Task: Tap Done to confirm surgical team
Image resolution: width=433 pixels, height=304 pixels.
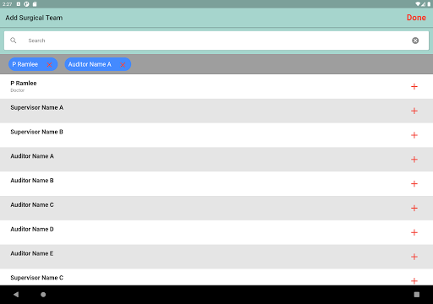Action: point(416,18)
